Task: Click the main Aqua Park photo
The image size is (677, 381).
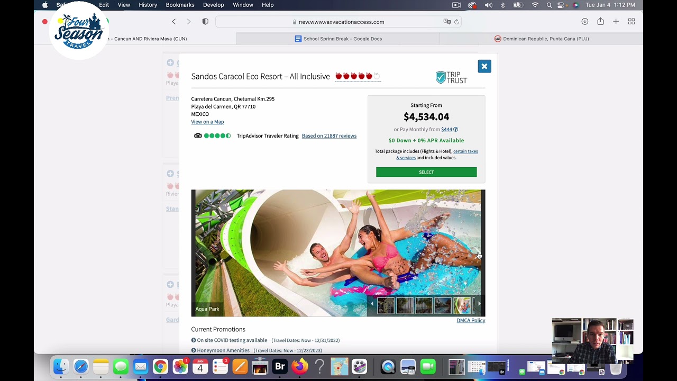Action: pyautogui.click(x=337, y=253)
